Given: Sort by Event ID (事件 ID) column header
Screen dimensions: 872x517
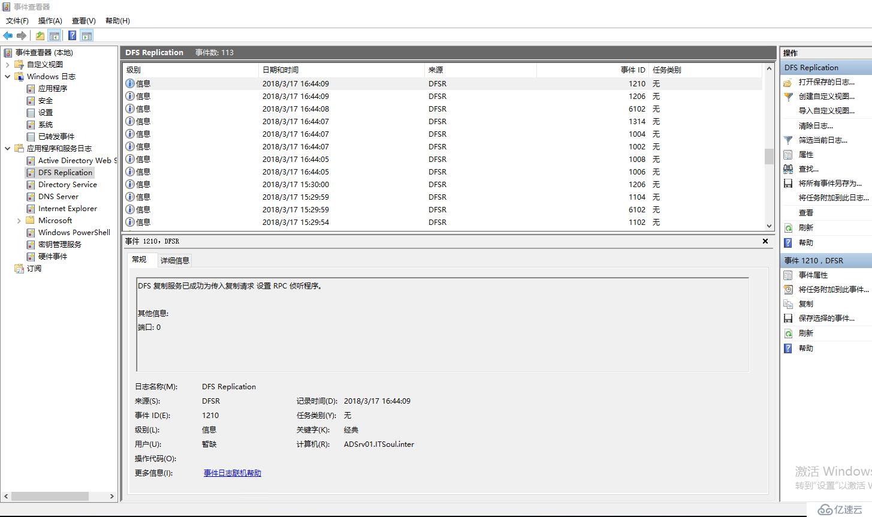Looking at the screenshot, I should pyautogui.click(x=593, y=70).
